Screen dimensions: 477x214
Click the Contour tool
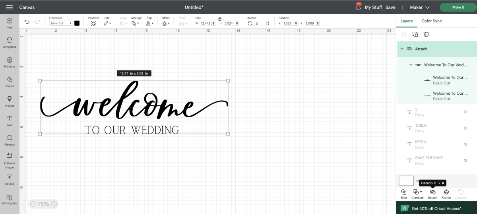pyautogui.click(x=460, y=194)
